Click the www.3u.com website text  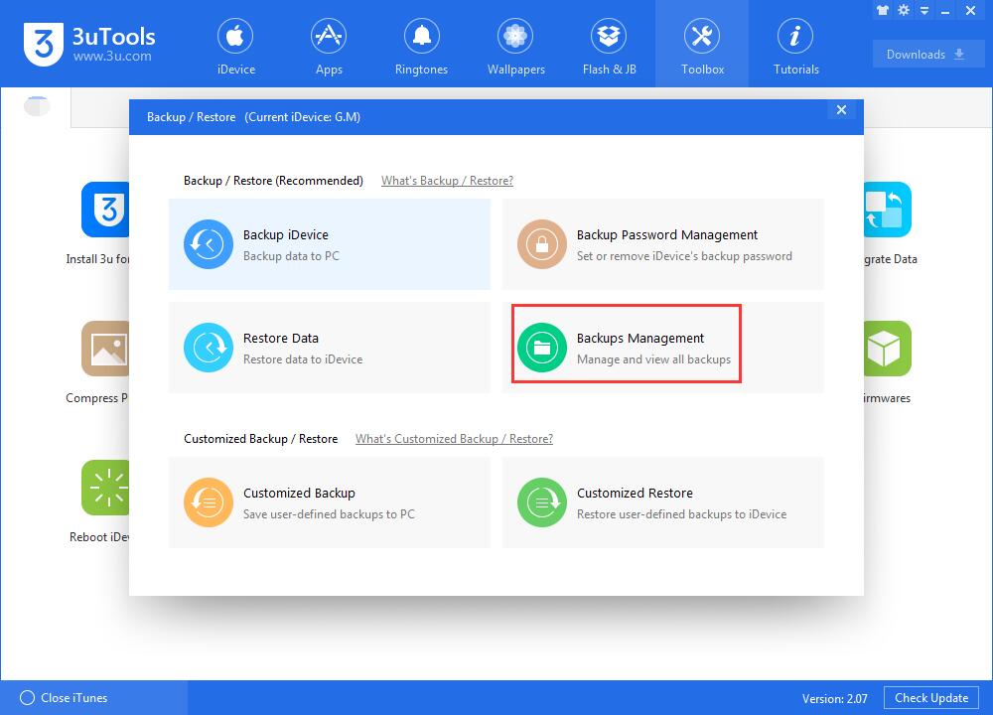point(113,57)
